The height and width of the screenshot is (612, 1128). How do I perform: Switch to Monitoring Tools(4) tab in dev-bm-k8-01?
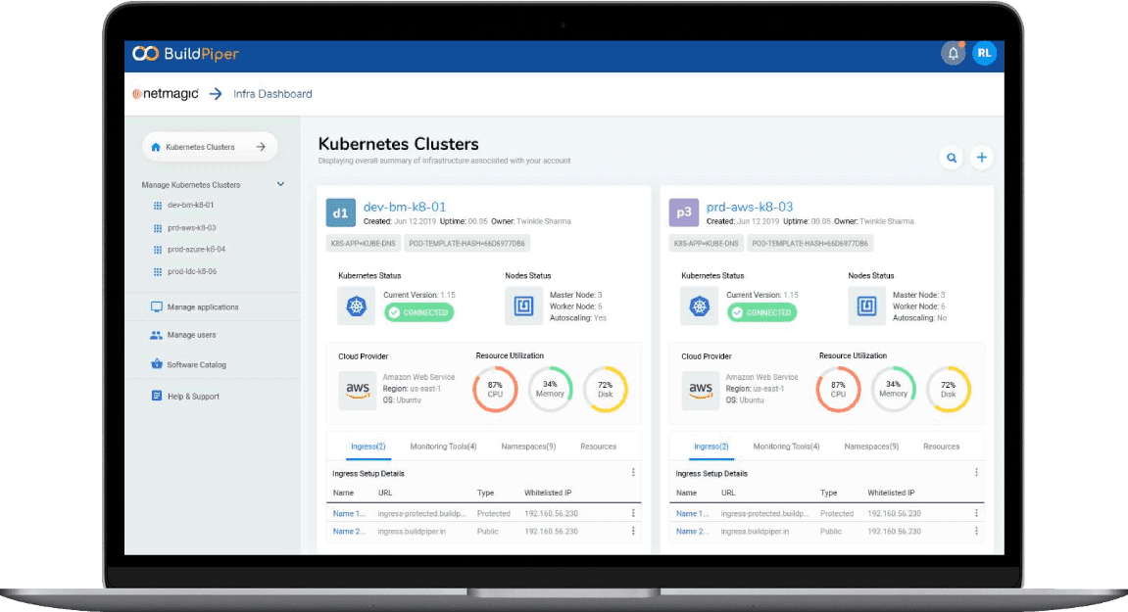443,447
